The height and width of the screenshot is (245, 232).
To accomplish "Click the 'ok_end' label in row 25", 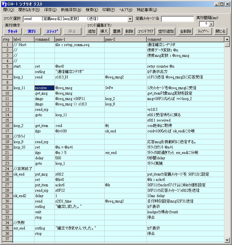I will coord(23,174).
